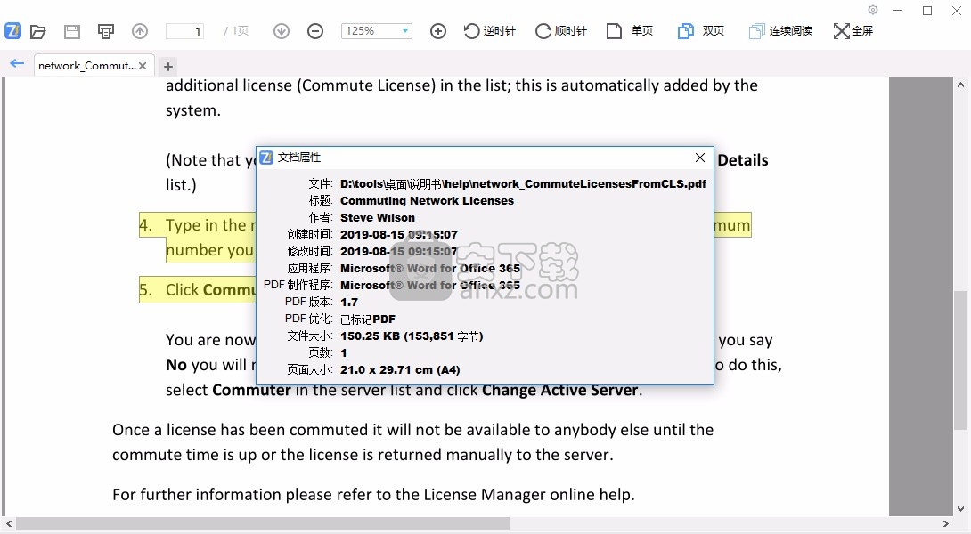Image resolution: width=971 pixels, height=534 pixels.
Task: Click the author value Steve Wilson
Action: click(x=378, y=218)
